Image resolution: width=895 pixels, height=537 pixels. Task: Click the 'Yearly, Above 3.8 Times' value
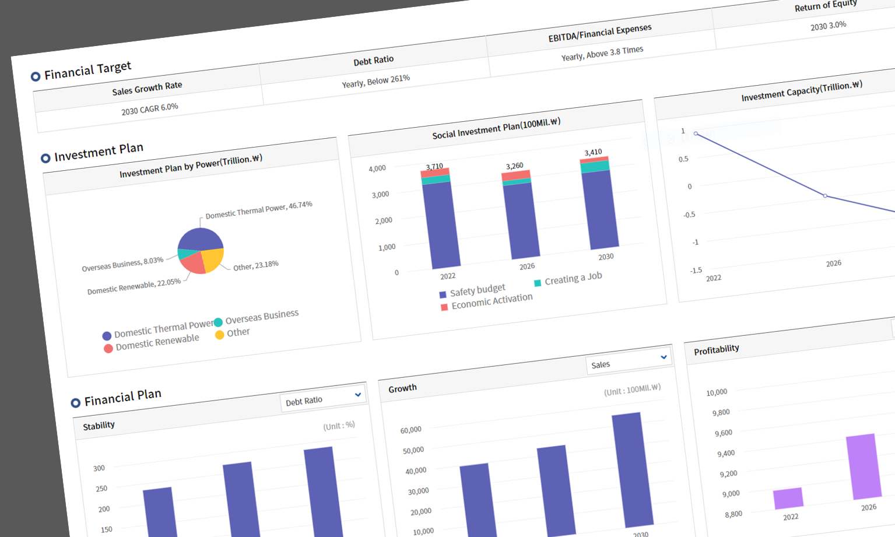click(x=602, y=54)
